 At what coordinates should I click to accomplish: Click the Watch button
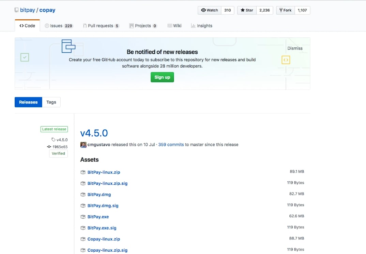coord(209,10)
